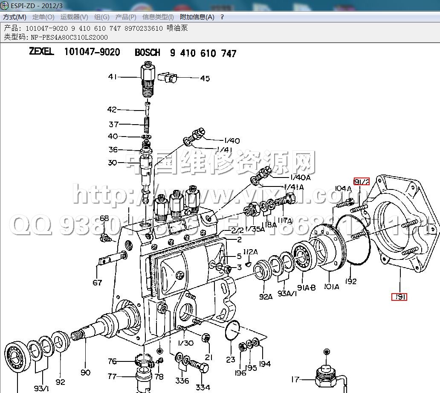
Task: Open the 运载器(V) menu
Action: pyautogui.click(x=74, y=17)
